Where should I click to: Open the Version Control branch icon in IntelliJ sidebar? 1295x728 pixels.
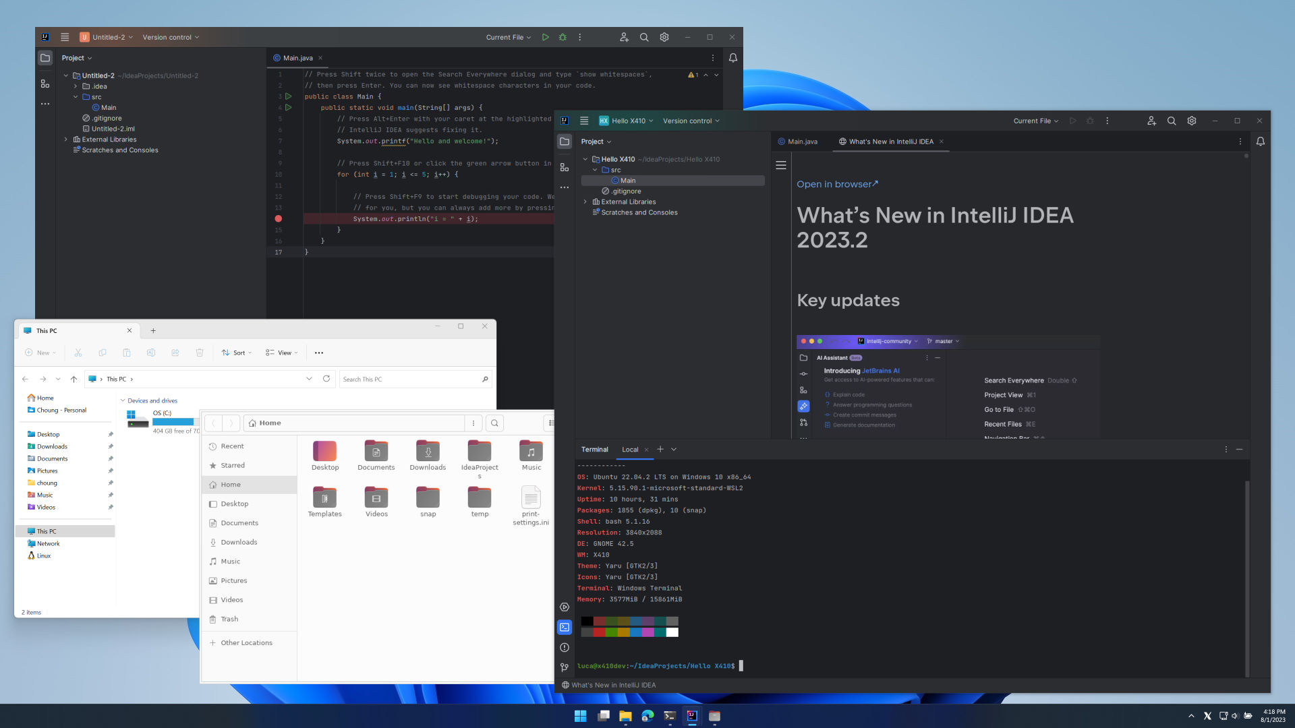tap(565, 667)
